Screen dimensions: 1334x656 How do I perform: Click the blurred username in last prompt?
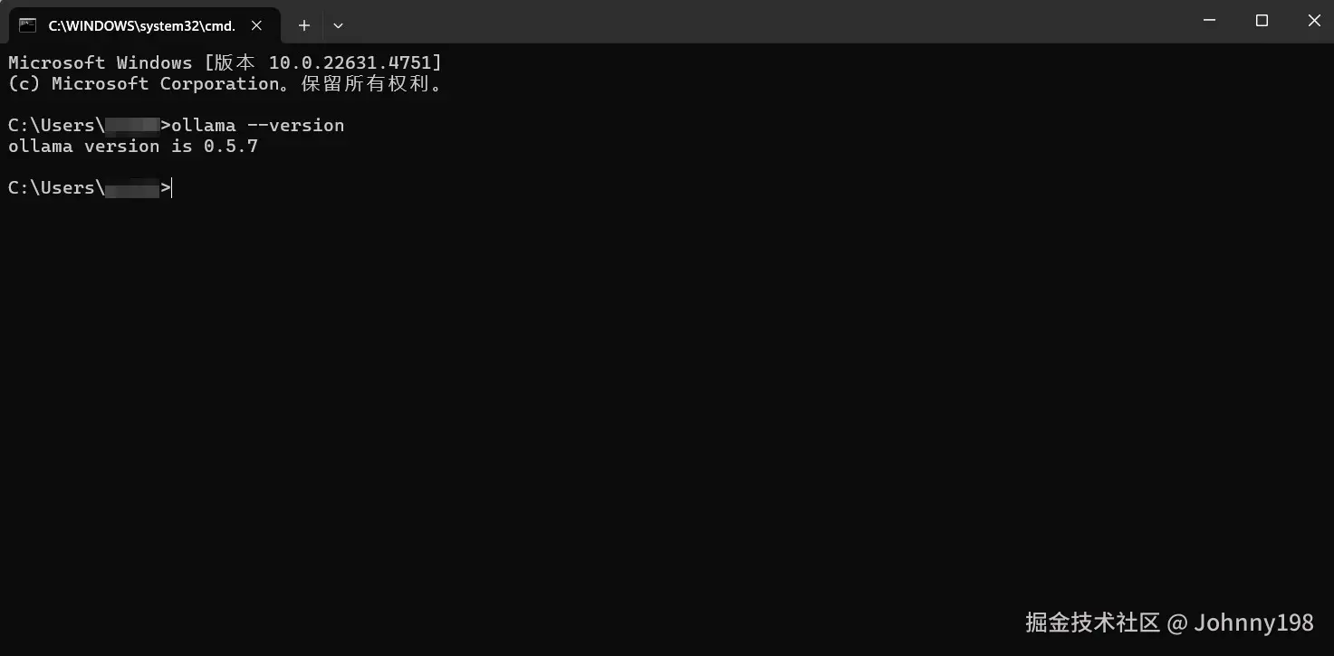click(x=132, y=188)
